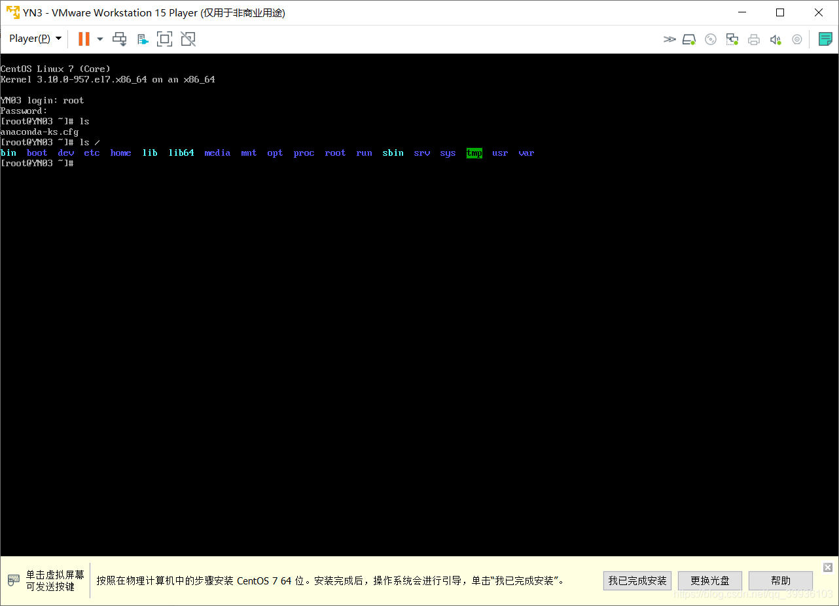Viewport: 839px width, 606px height.
Task: Click the network adapter icon
Action: click(x=732, y=39)
